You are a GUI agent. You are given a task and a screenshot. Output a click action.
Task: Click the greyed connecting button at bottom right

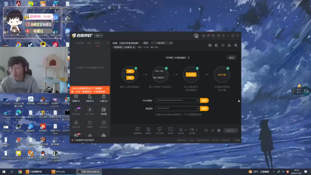point(231,130)
